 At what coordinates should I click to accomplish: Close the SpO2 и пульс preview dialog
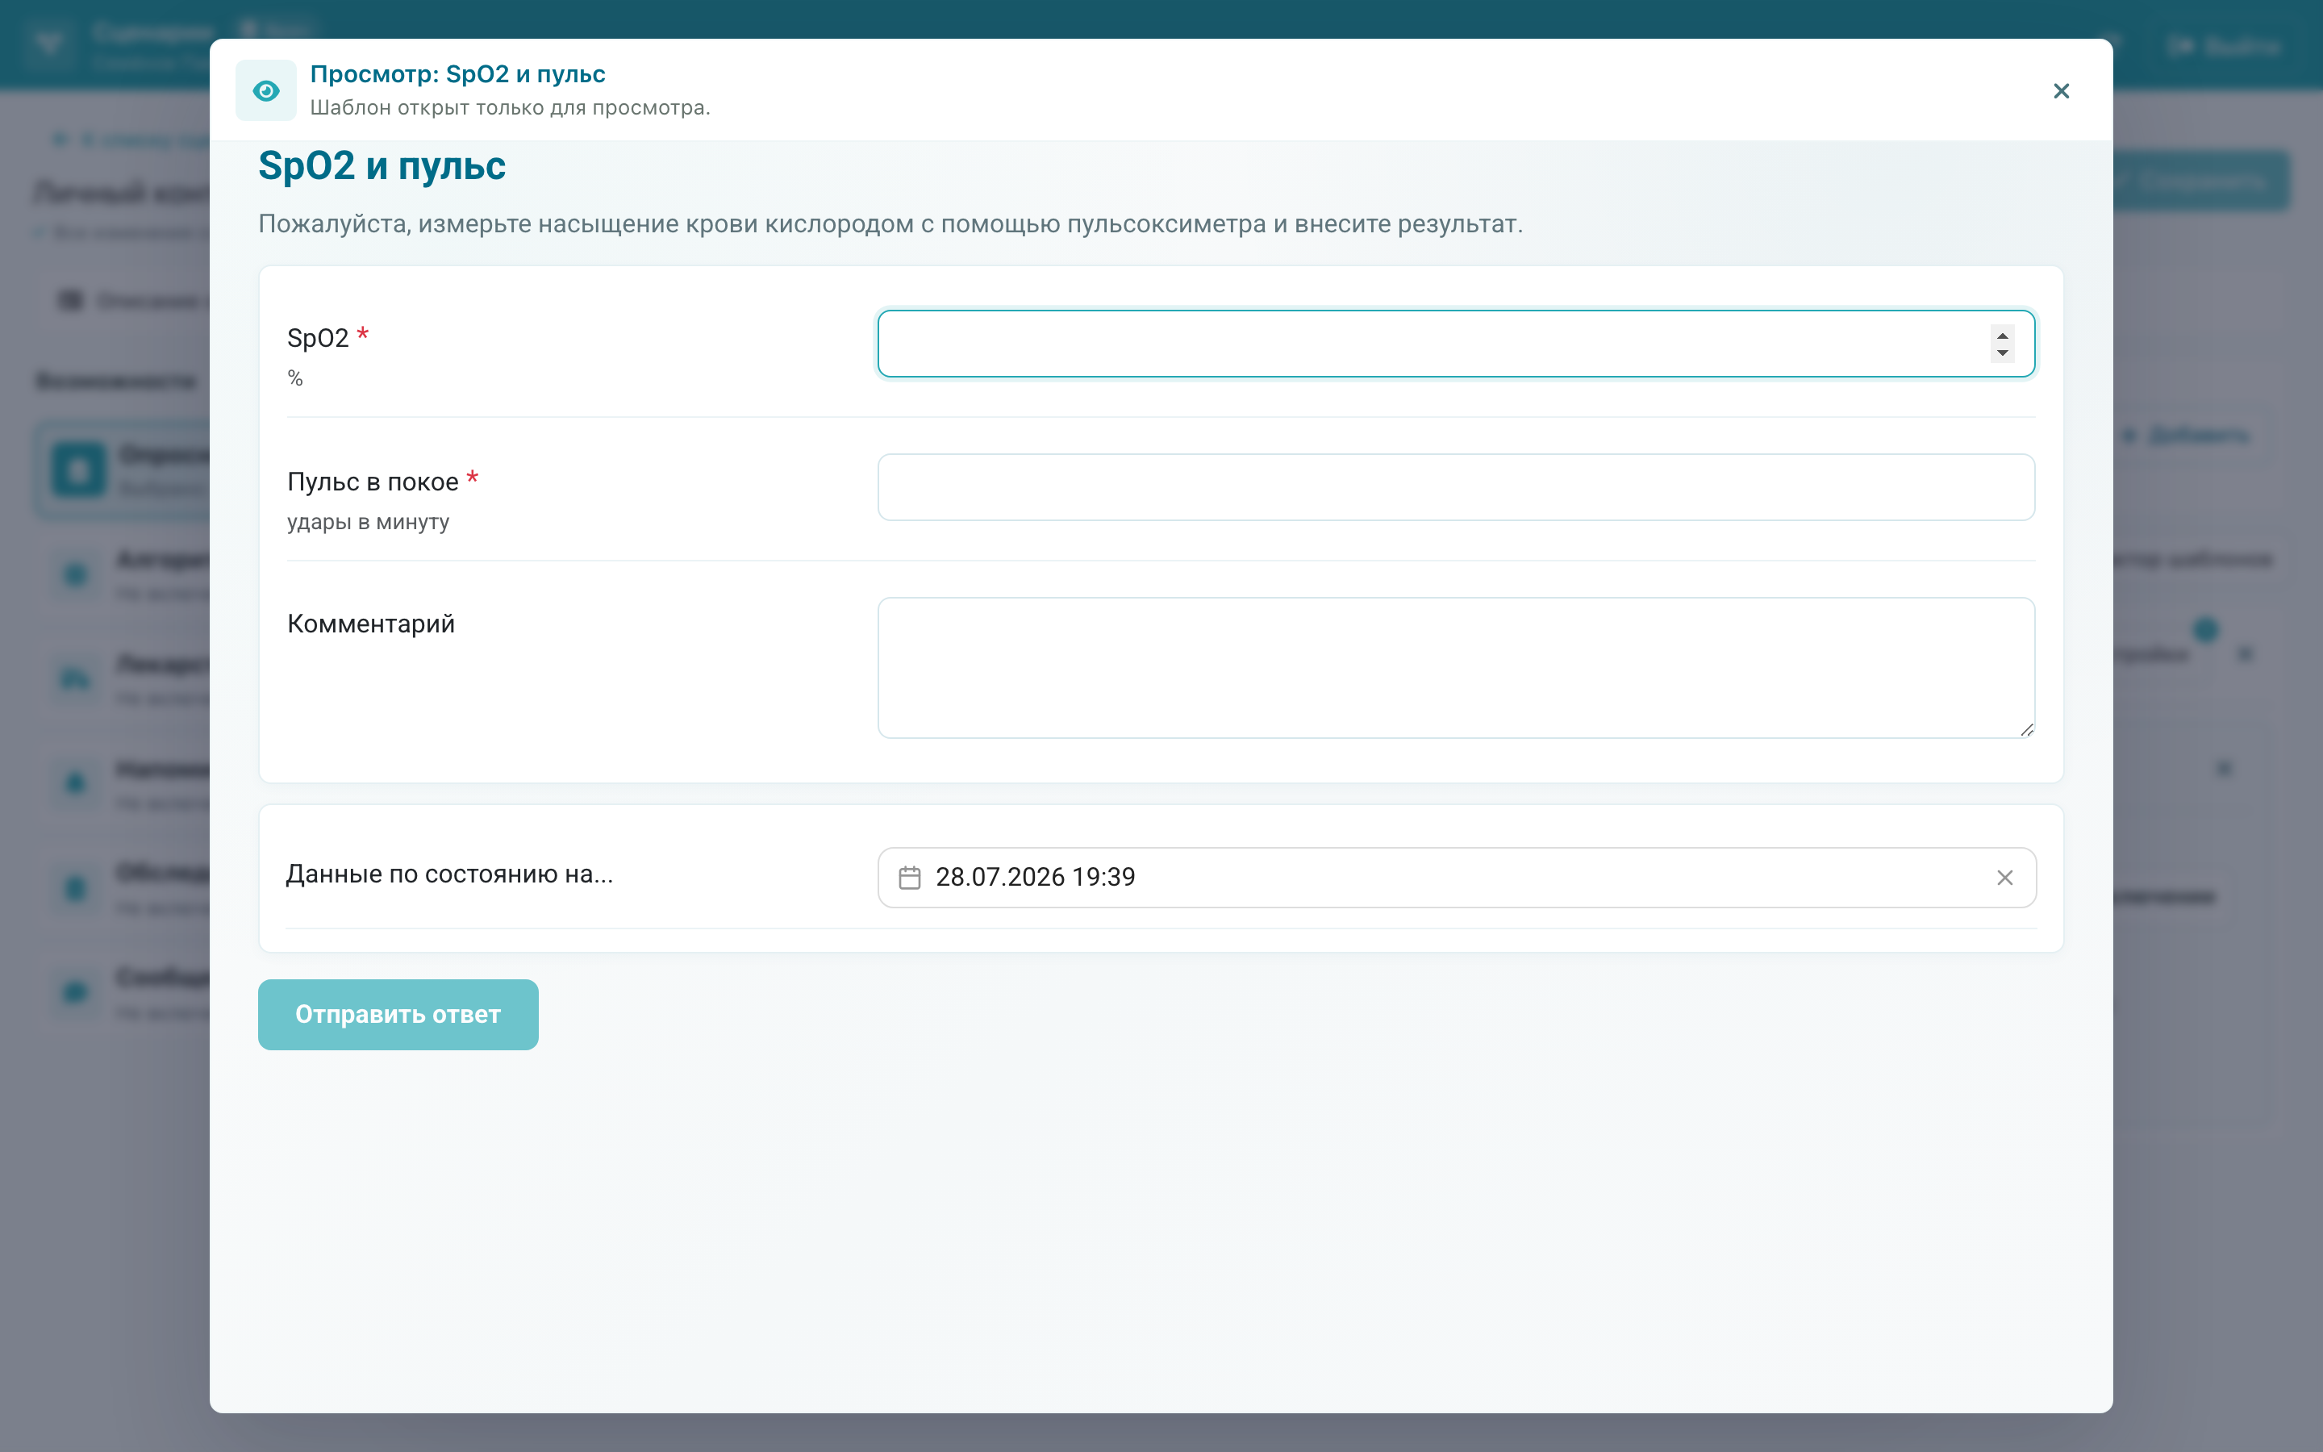coord(2061,90)
